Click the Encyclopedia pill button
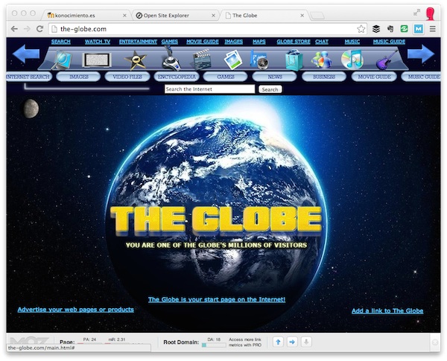 pos(177,77)
